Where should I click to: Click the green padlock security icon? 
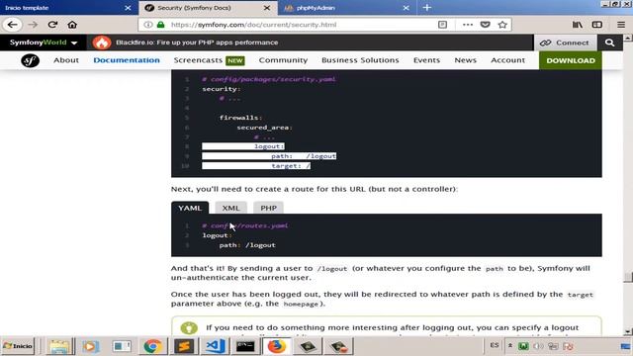(x=160, y=25)
